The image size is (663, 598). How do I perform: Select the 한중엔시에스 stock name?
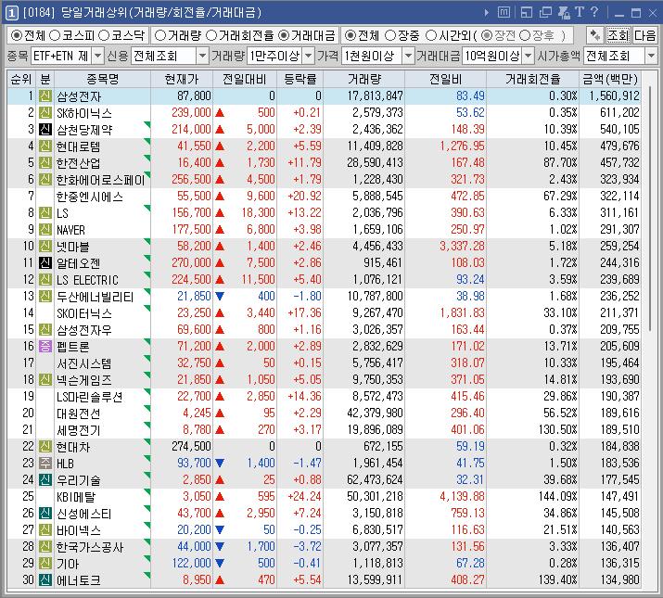(90, 197)
